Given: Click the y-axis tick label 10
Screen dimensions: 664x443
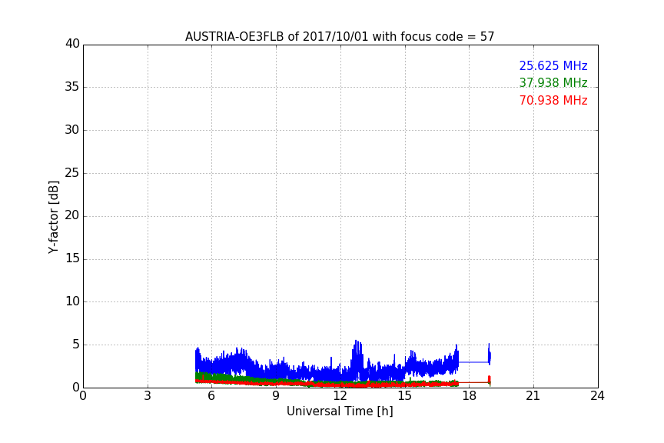Looking at the screenshot, I should [x=72, y=301].
